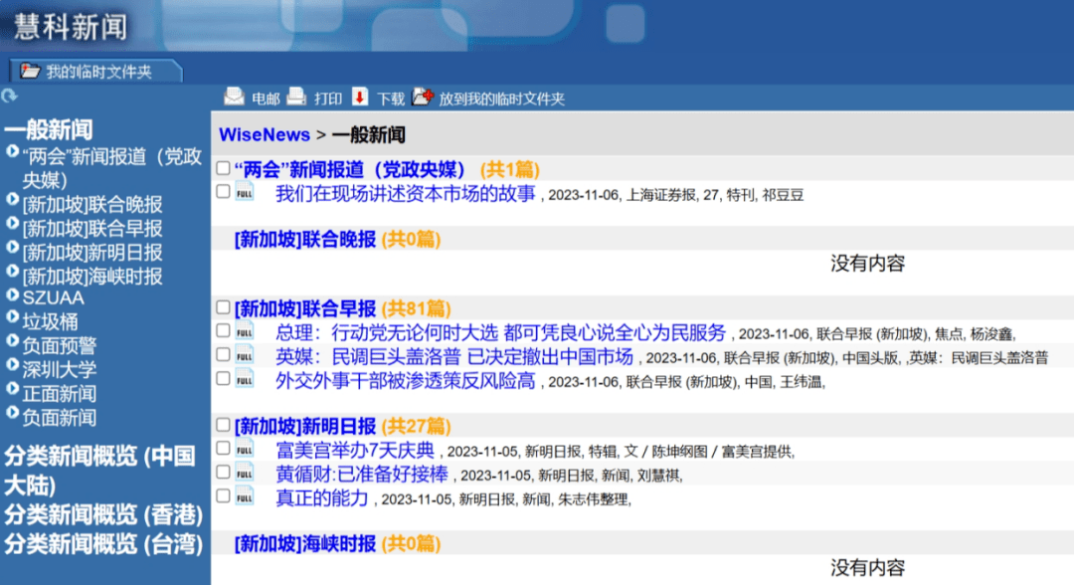This screenshot has height=585, width=1074.
Task: Click the email envelope icon
Action: 235,97
